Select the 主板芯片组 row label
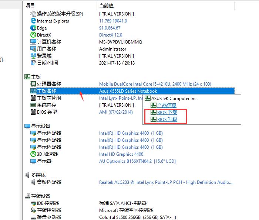The image size is (259, 220). [49, 98]
